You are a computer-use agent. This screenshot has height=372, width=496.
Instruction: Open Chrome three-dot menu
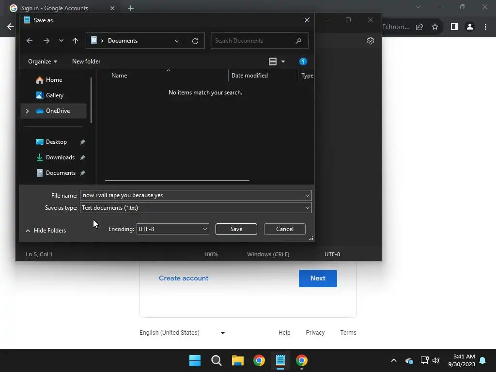[x=485, y=27]
